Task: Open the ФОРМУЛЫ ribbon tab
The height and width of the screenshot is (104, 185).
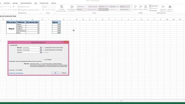Action: (7, 3)
